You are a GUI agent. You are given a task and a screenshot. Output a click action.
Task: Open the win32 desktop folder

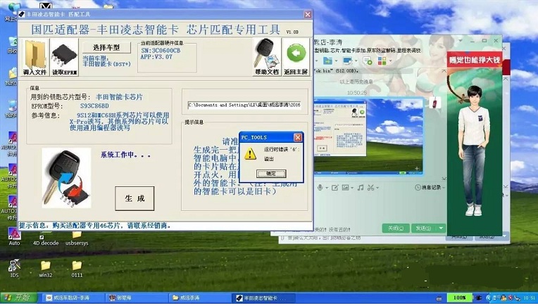tap(46, 269)
